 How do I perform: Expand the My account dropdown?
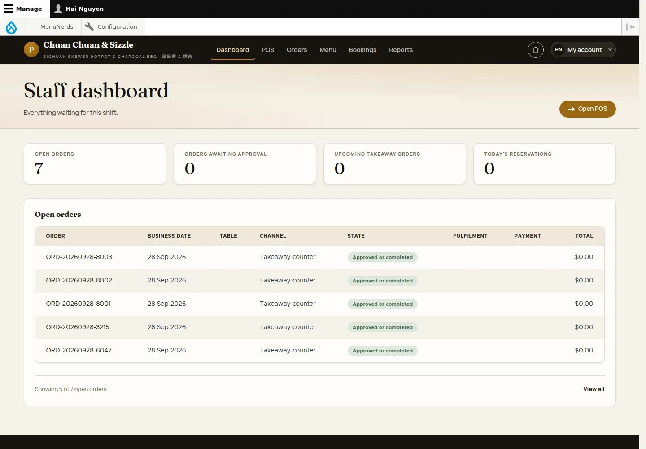583,50
